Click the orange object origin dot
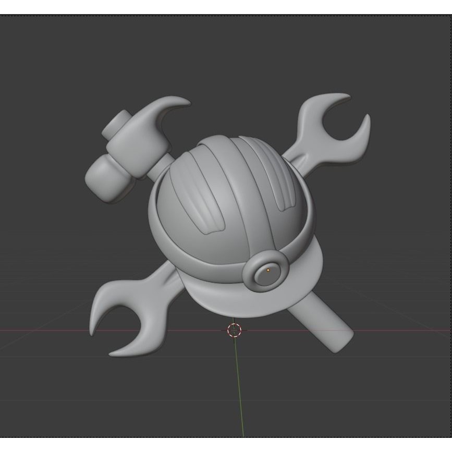452x452 pixels. [268, 270]
